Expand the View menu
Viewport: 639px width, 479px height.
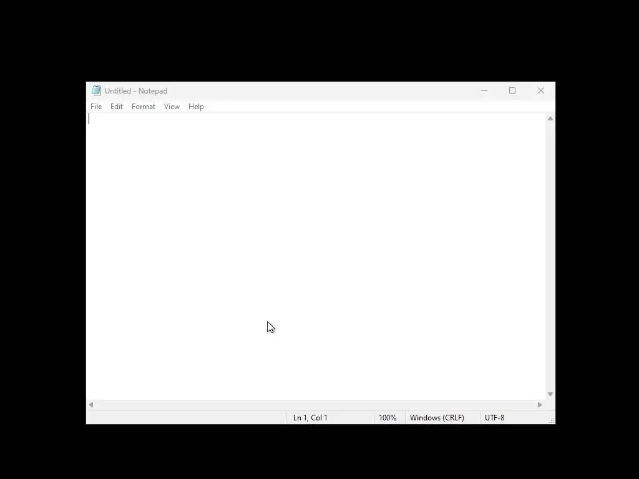(172, 106)
